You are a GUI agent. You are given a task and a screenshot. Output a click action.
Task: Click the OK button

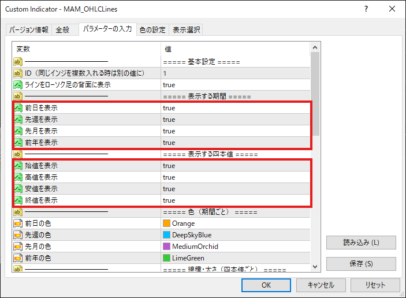click(x=266, y=285)
